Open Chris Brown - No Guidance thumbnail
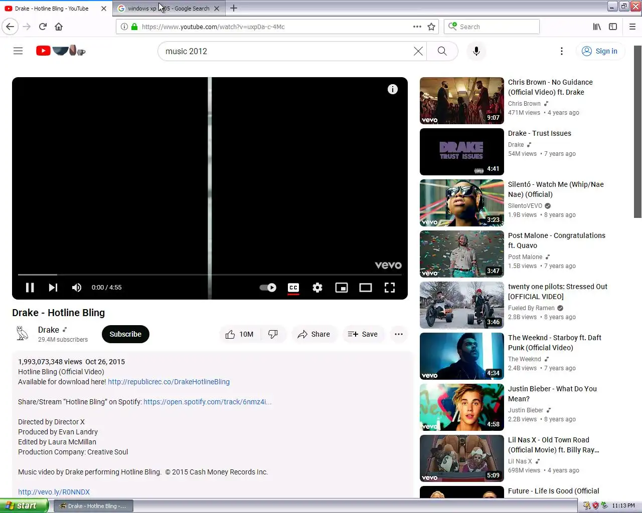 (x=461, y=101)
